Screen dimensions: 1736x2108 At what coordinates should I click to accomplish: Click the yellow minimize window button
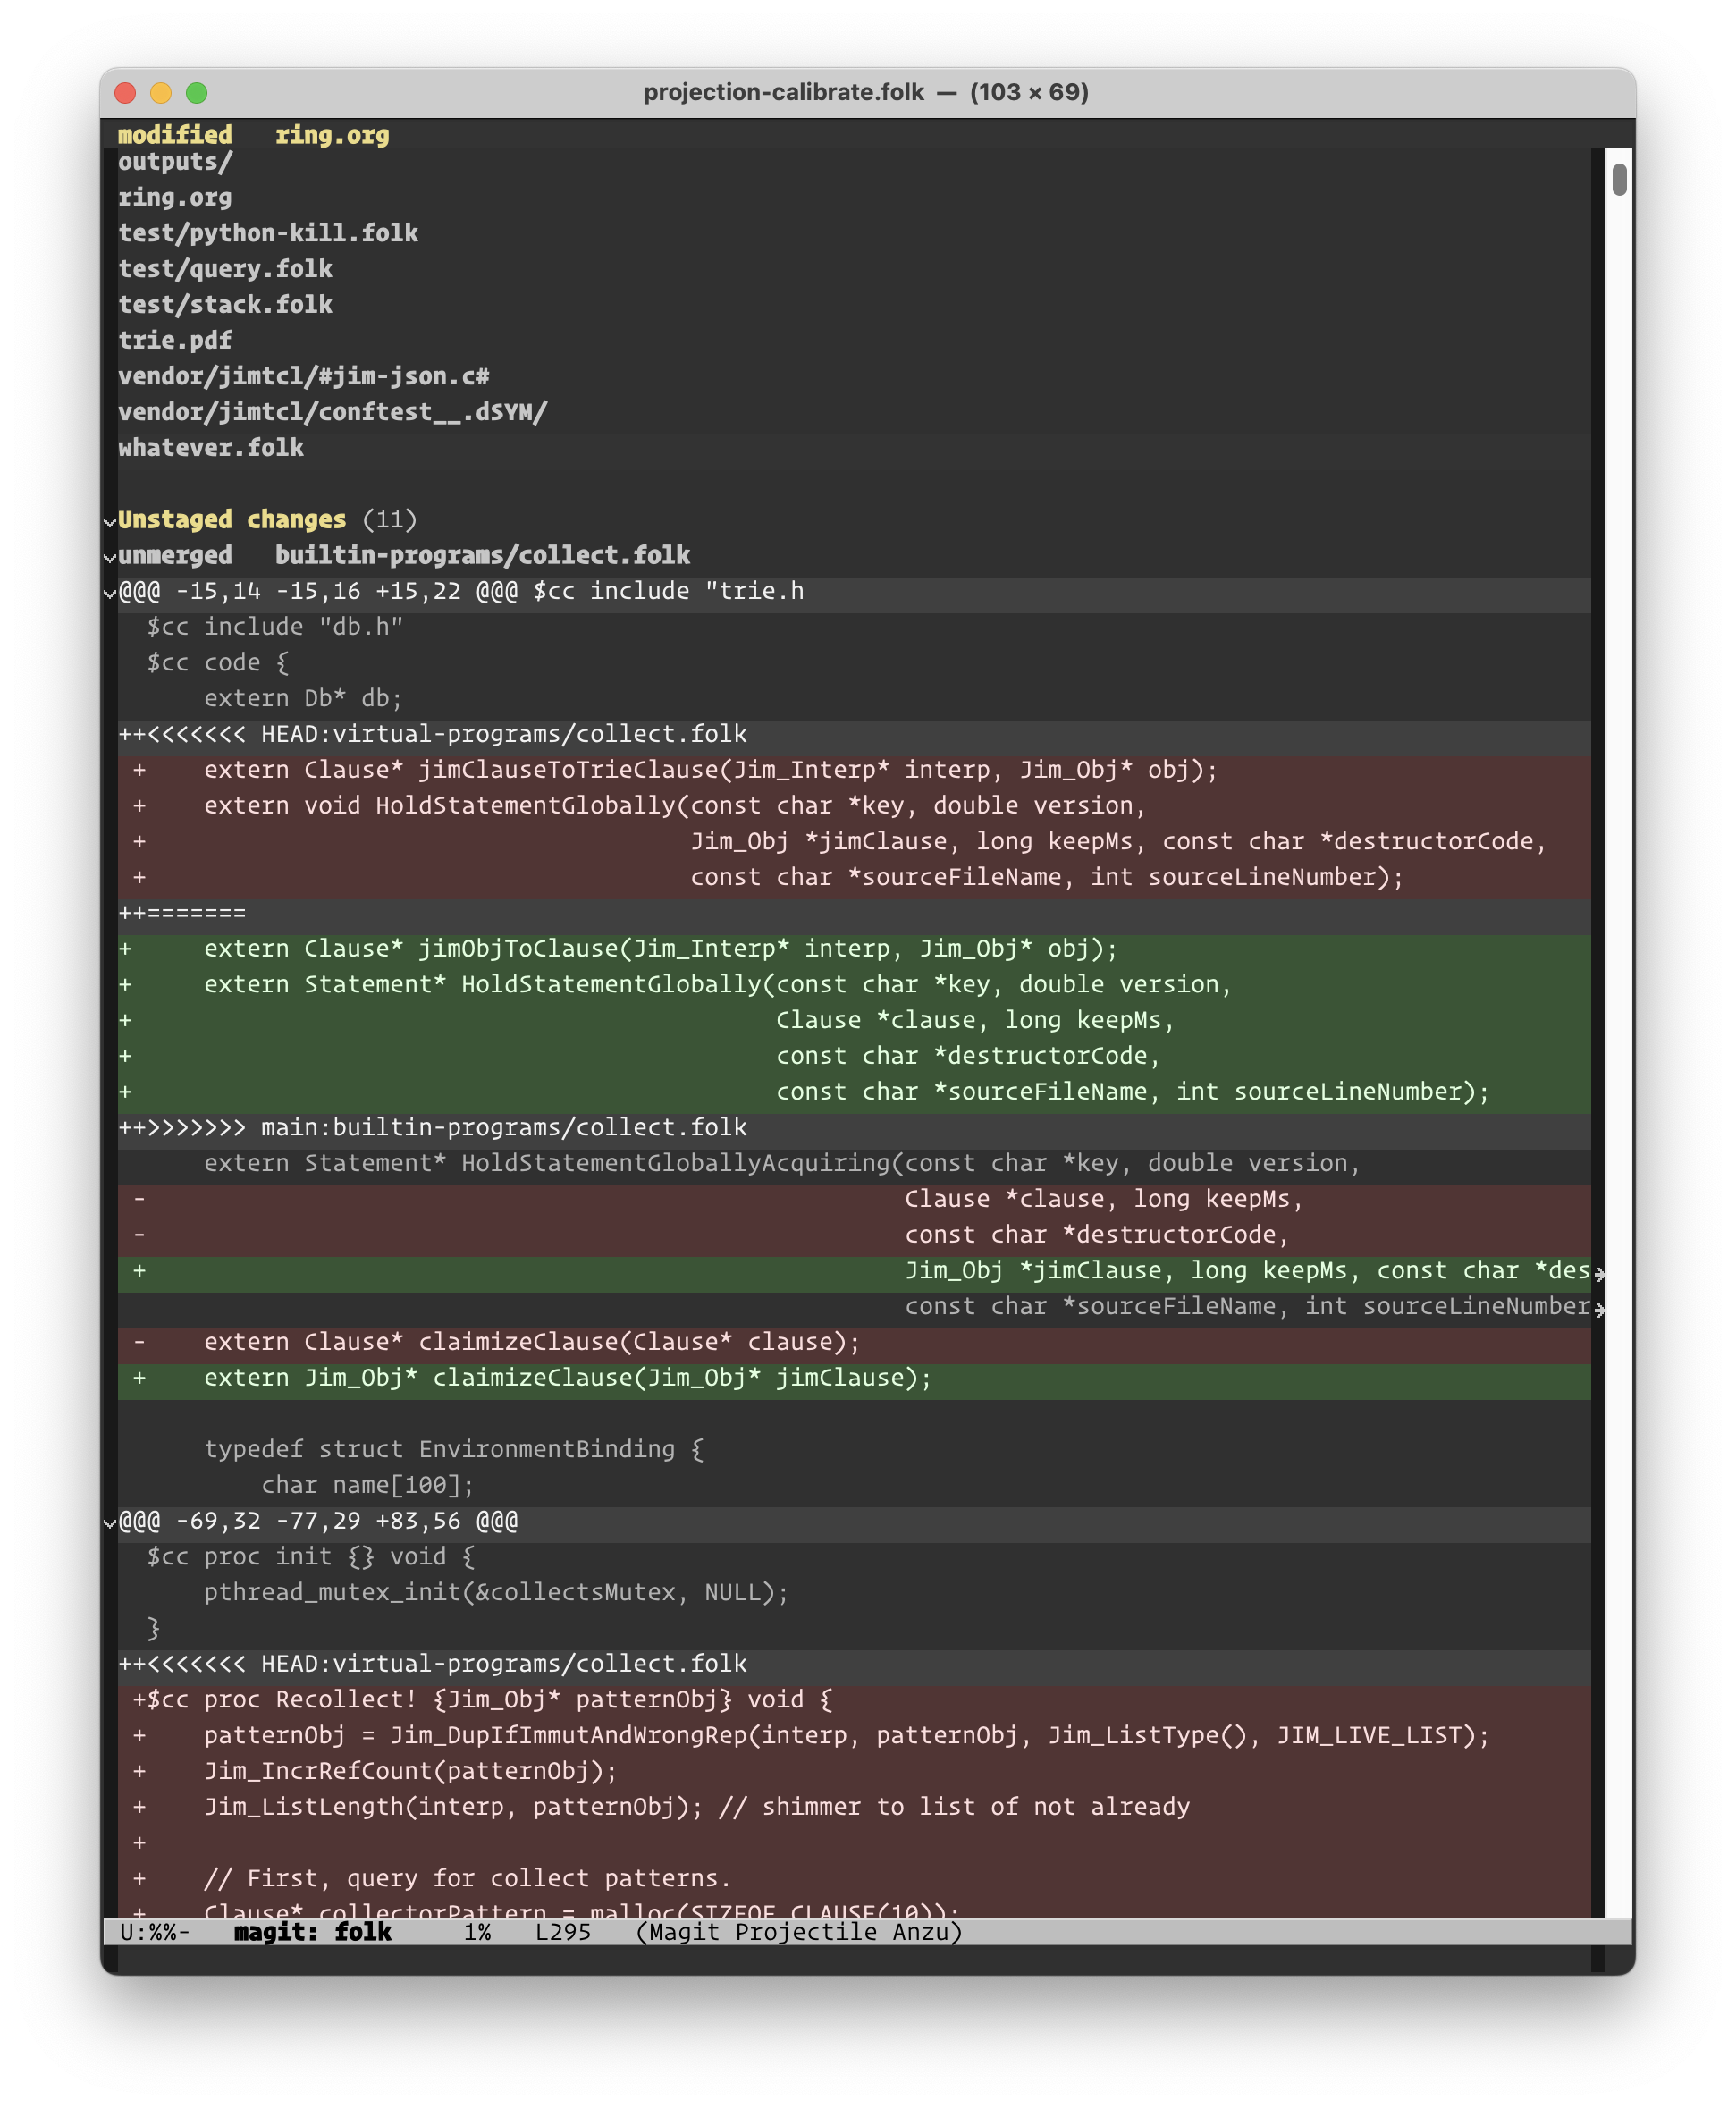(x=161, y=93)
